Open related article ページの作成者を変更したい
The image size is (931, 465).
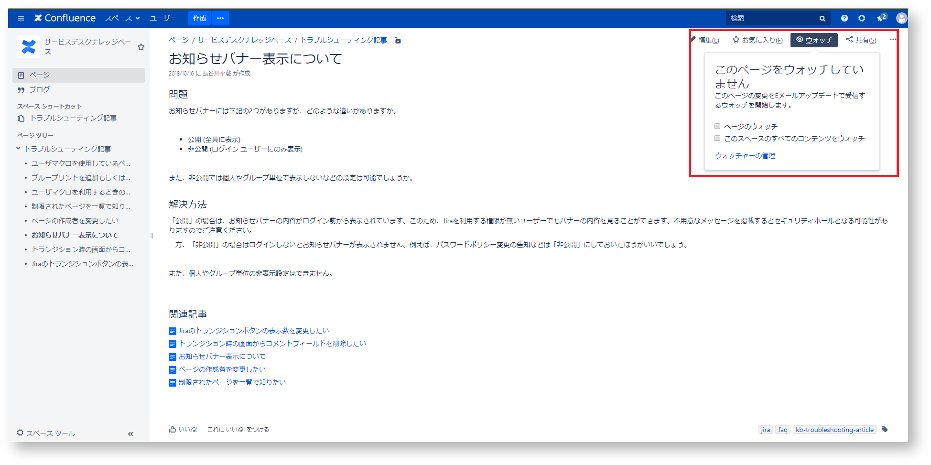tap(222, 369)
